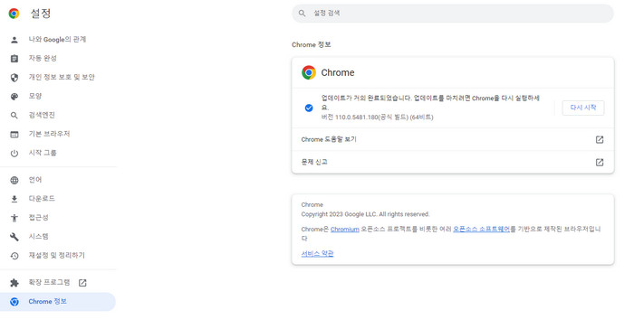Click the blue update checkmark icon

pos(309,108)
